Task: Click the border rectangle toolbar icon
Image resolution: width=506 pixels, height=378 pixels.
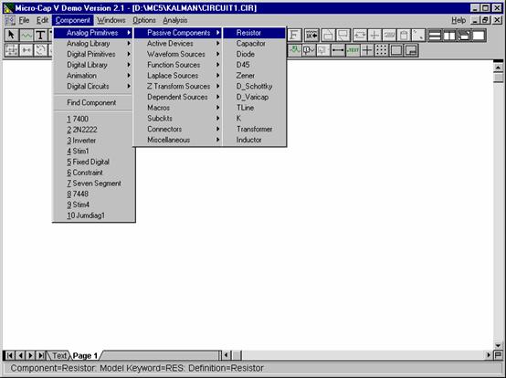Action: point(396,50)
